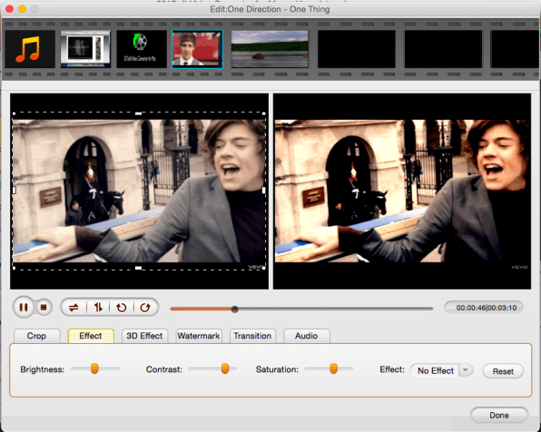This screenshot has height=432, width=541.
Task: Open the Transition tab
Action: tap(252, 336)
